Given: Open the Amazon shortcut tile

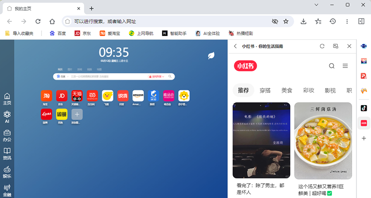Looking at the screenshot, I should coord(138,96).
